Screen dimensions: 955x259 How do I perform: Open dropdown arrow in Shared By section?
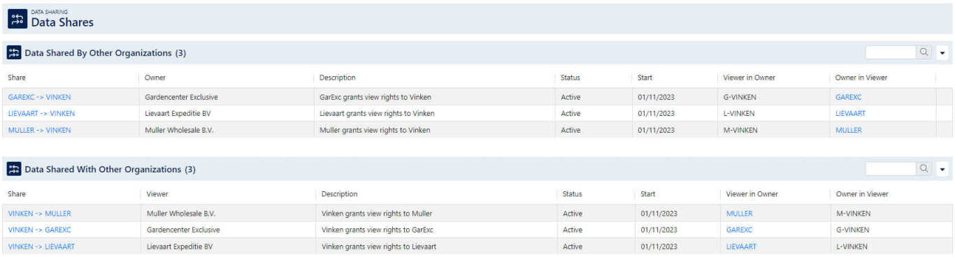pyautogui.click(x=942, y=52)
